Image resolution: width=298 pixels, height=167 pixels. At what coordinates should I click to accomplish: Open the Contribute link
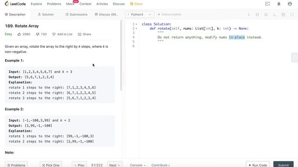[x=161, y=165]
